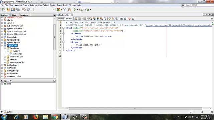
Task: Open the Output panel button
Action: pyautogui.click(x=8, y=112)
